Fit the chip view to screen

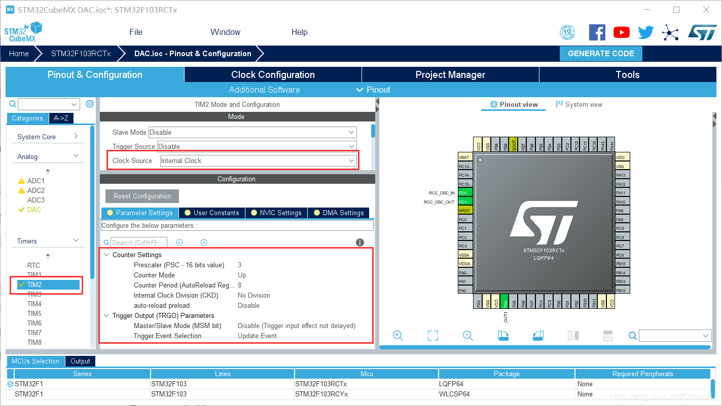click(x=432, y=336)
